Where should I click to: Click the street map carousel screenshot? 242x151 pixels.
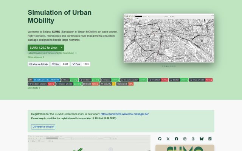coord(169,38)
